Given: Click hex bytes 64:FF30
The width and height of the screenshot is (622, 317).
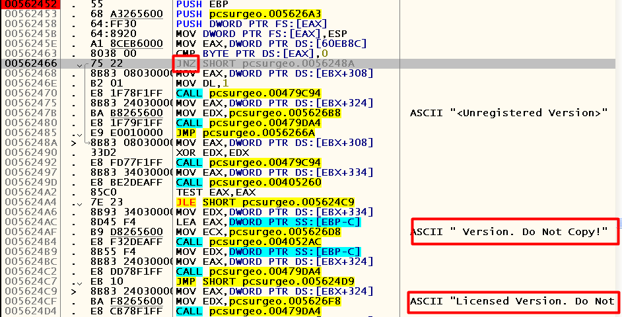Looking at the screenshot, I should (x=113, y=24).
